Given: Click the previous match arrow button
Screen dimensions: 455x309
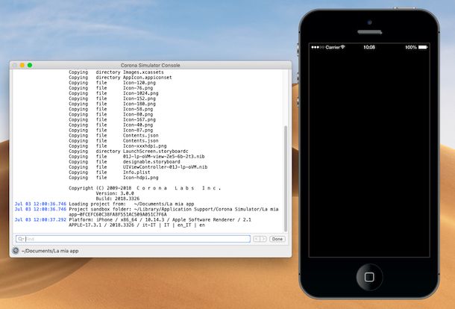Looking at the screenshot, I should coord(257,239).
